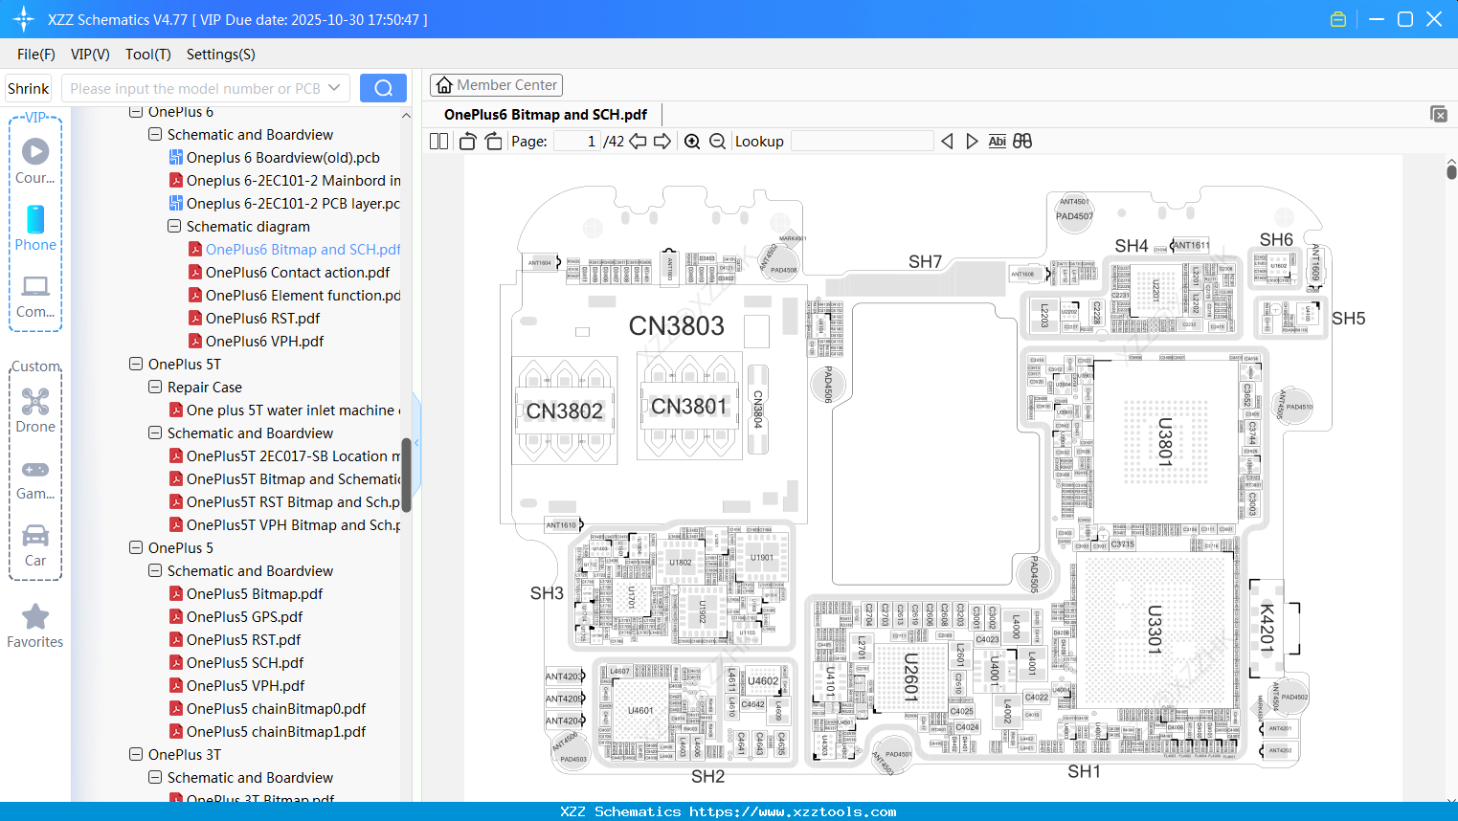Collapse the OnePlus 5 tree node
Screen dimensions: 1458x821
pyautogui.click(x=136, y=548)
